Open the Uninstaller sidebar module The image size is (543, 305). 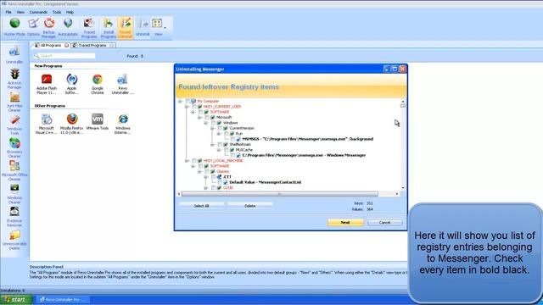point(14,54)
